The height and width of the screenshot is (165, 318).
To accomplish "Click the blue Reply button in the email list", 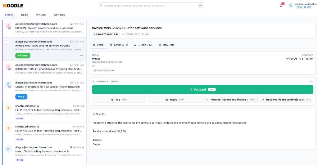I will (21, 96).
